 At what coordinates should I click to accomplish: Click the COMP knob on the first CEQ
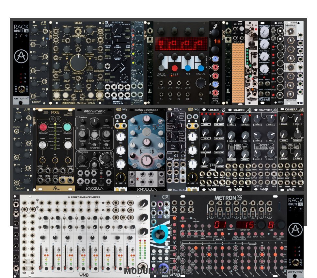[x=120, y=177]
